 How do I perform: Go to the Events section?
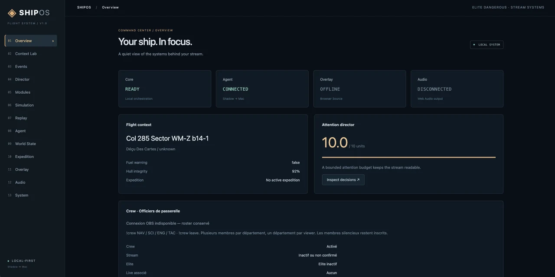click(x=31, y=66)
